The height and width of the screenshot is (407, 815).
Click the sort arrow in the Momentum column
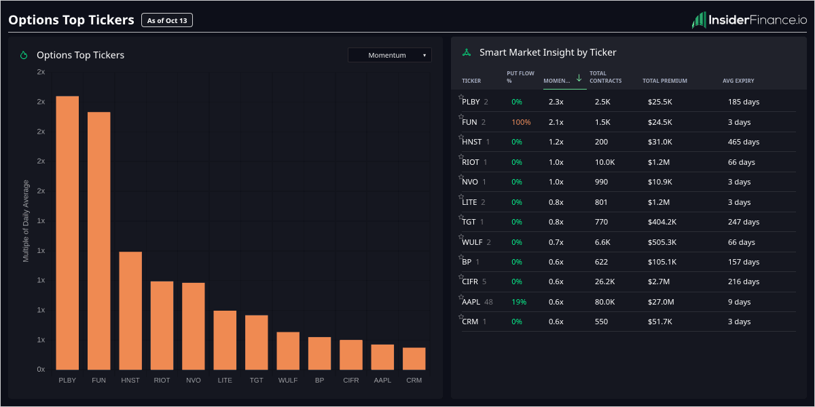[579, 78]
